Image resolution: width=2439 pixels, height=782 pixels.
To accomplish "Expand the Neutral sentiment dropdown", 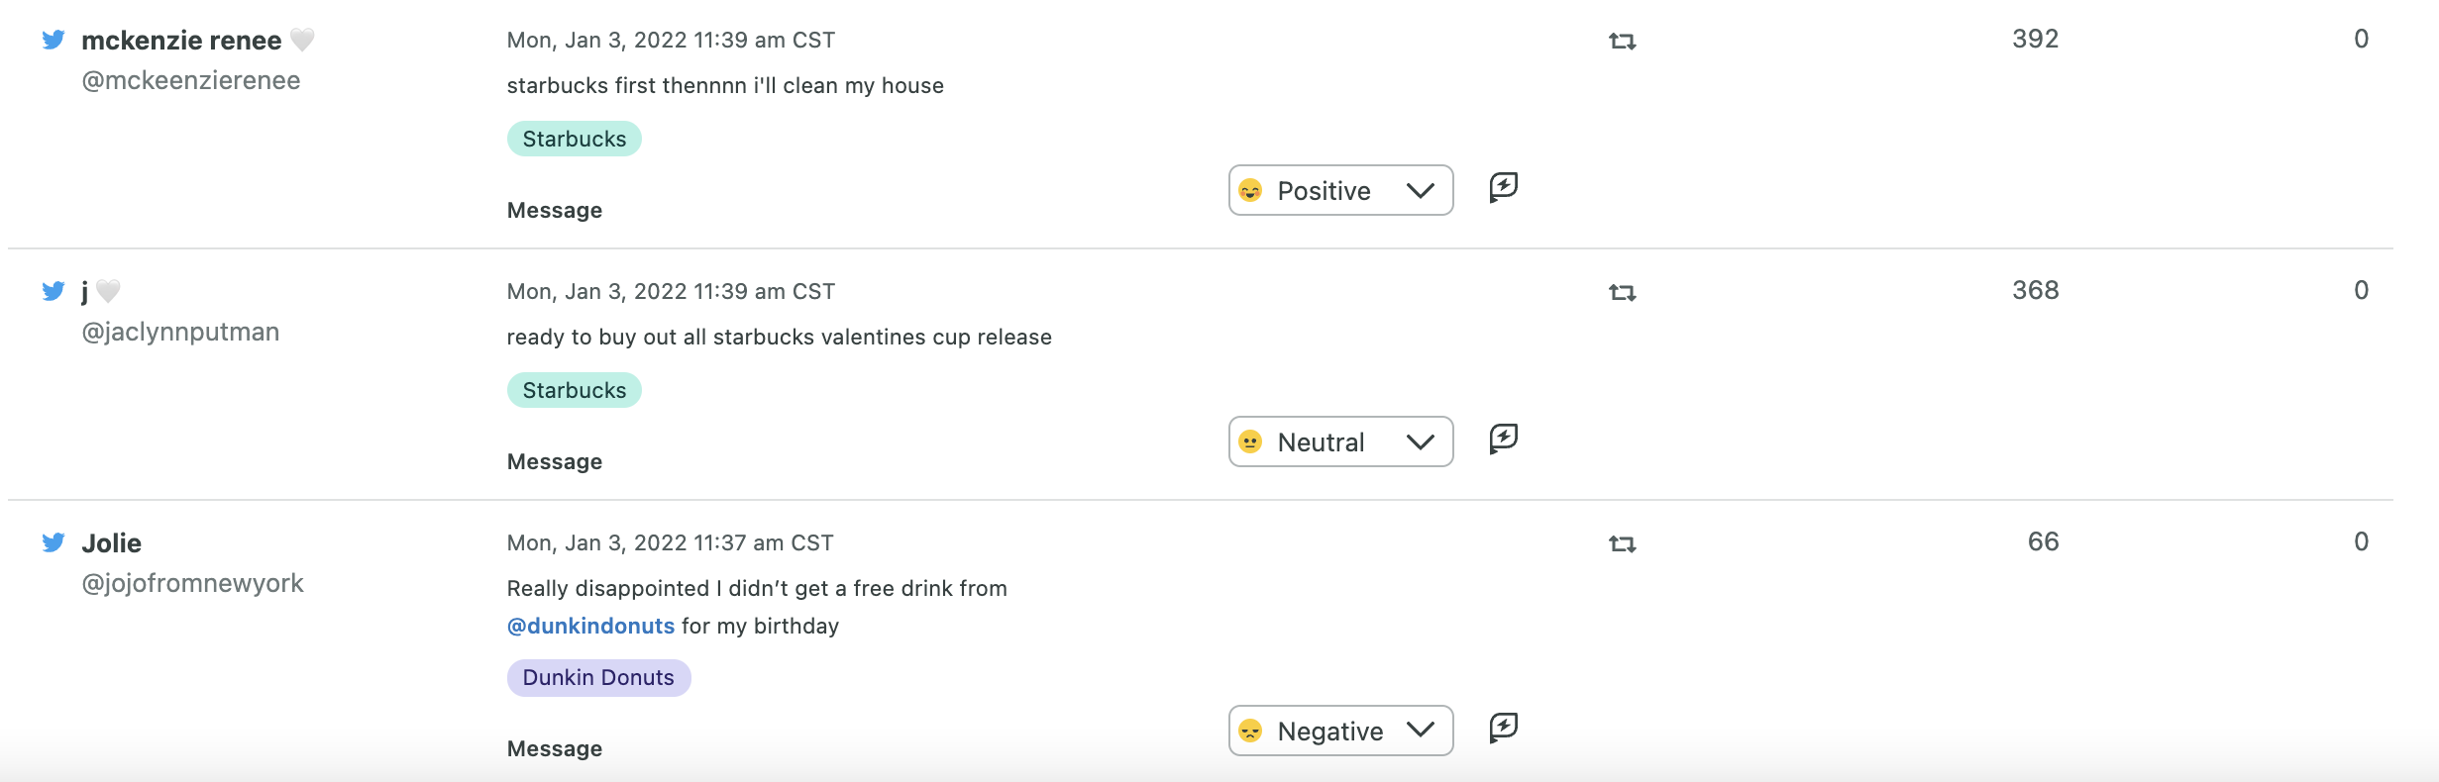I will coord(1340,441).
